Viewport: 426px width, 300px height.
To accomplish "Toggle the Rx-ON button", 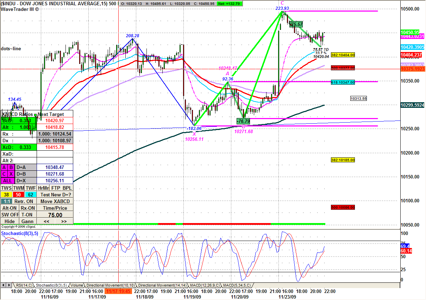I will click(x=27, y=208).
